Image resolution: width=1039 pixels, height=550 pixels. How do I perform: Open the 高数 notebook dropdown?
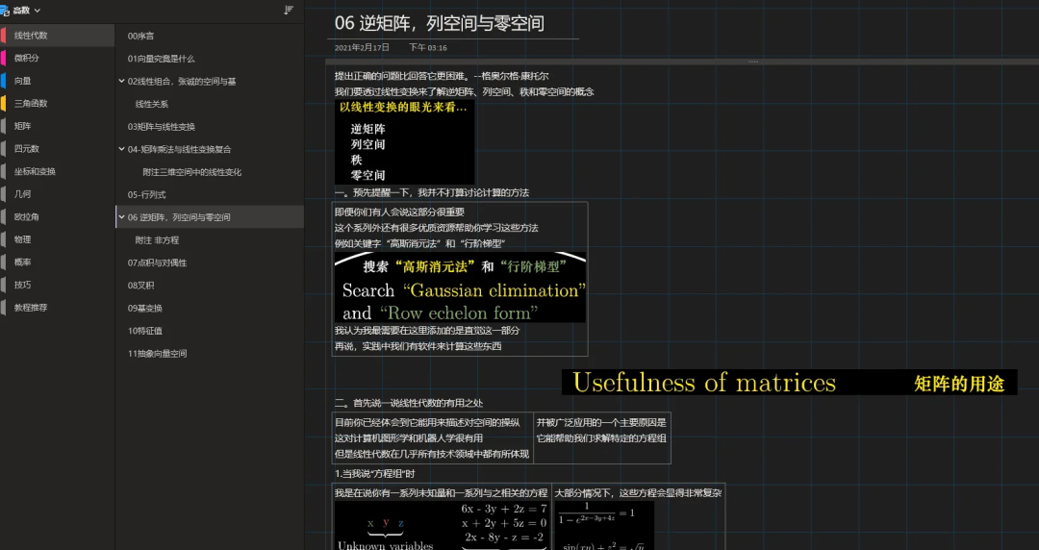27,10
